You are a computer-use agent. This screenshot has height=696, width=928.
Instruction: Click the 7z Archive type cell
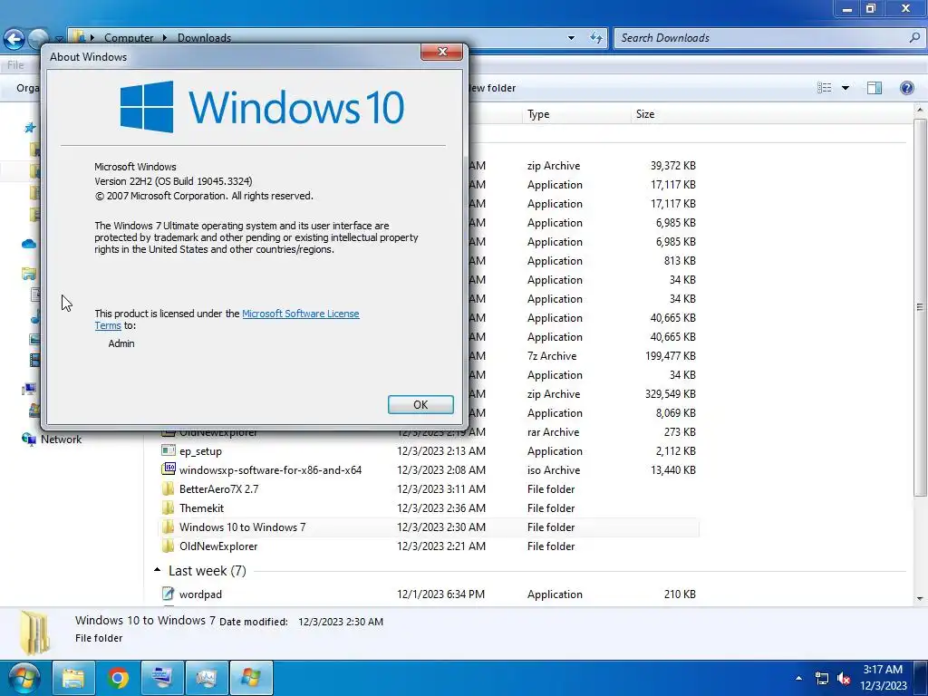click(552, 355)
